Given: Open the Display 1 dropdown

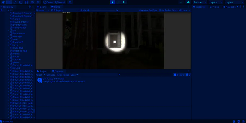Looking at the screenshot, I should pyautogui.click(x=43, y=10).
